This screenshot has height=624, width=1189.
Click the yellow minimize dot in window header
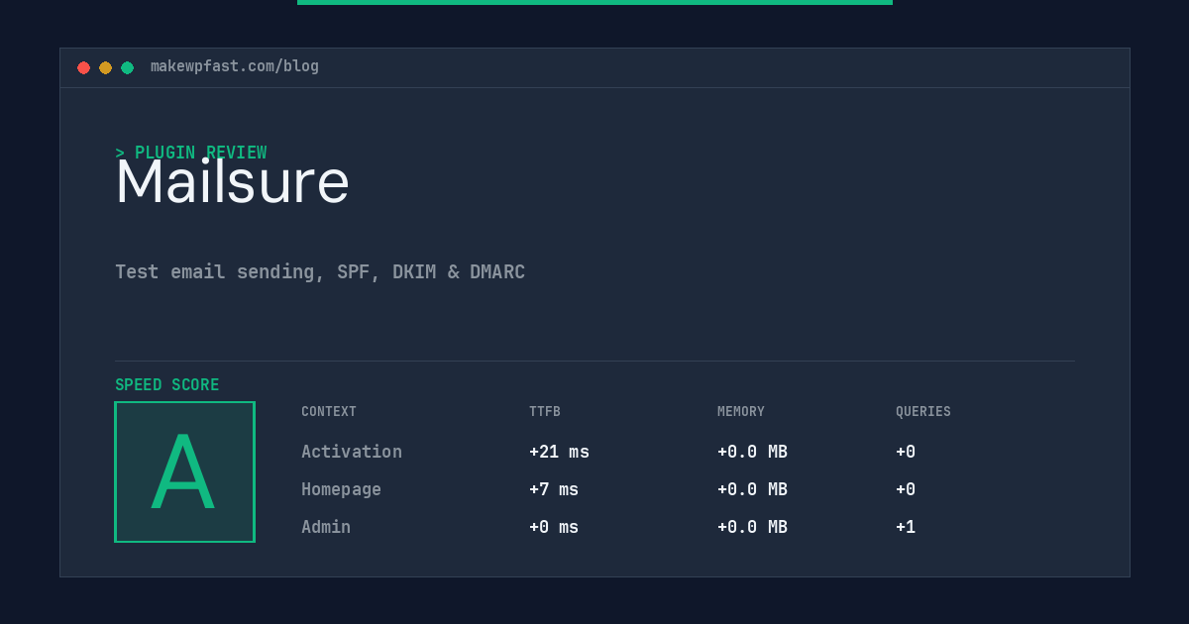pyautogui.click(x=105, y=67)
